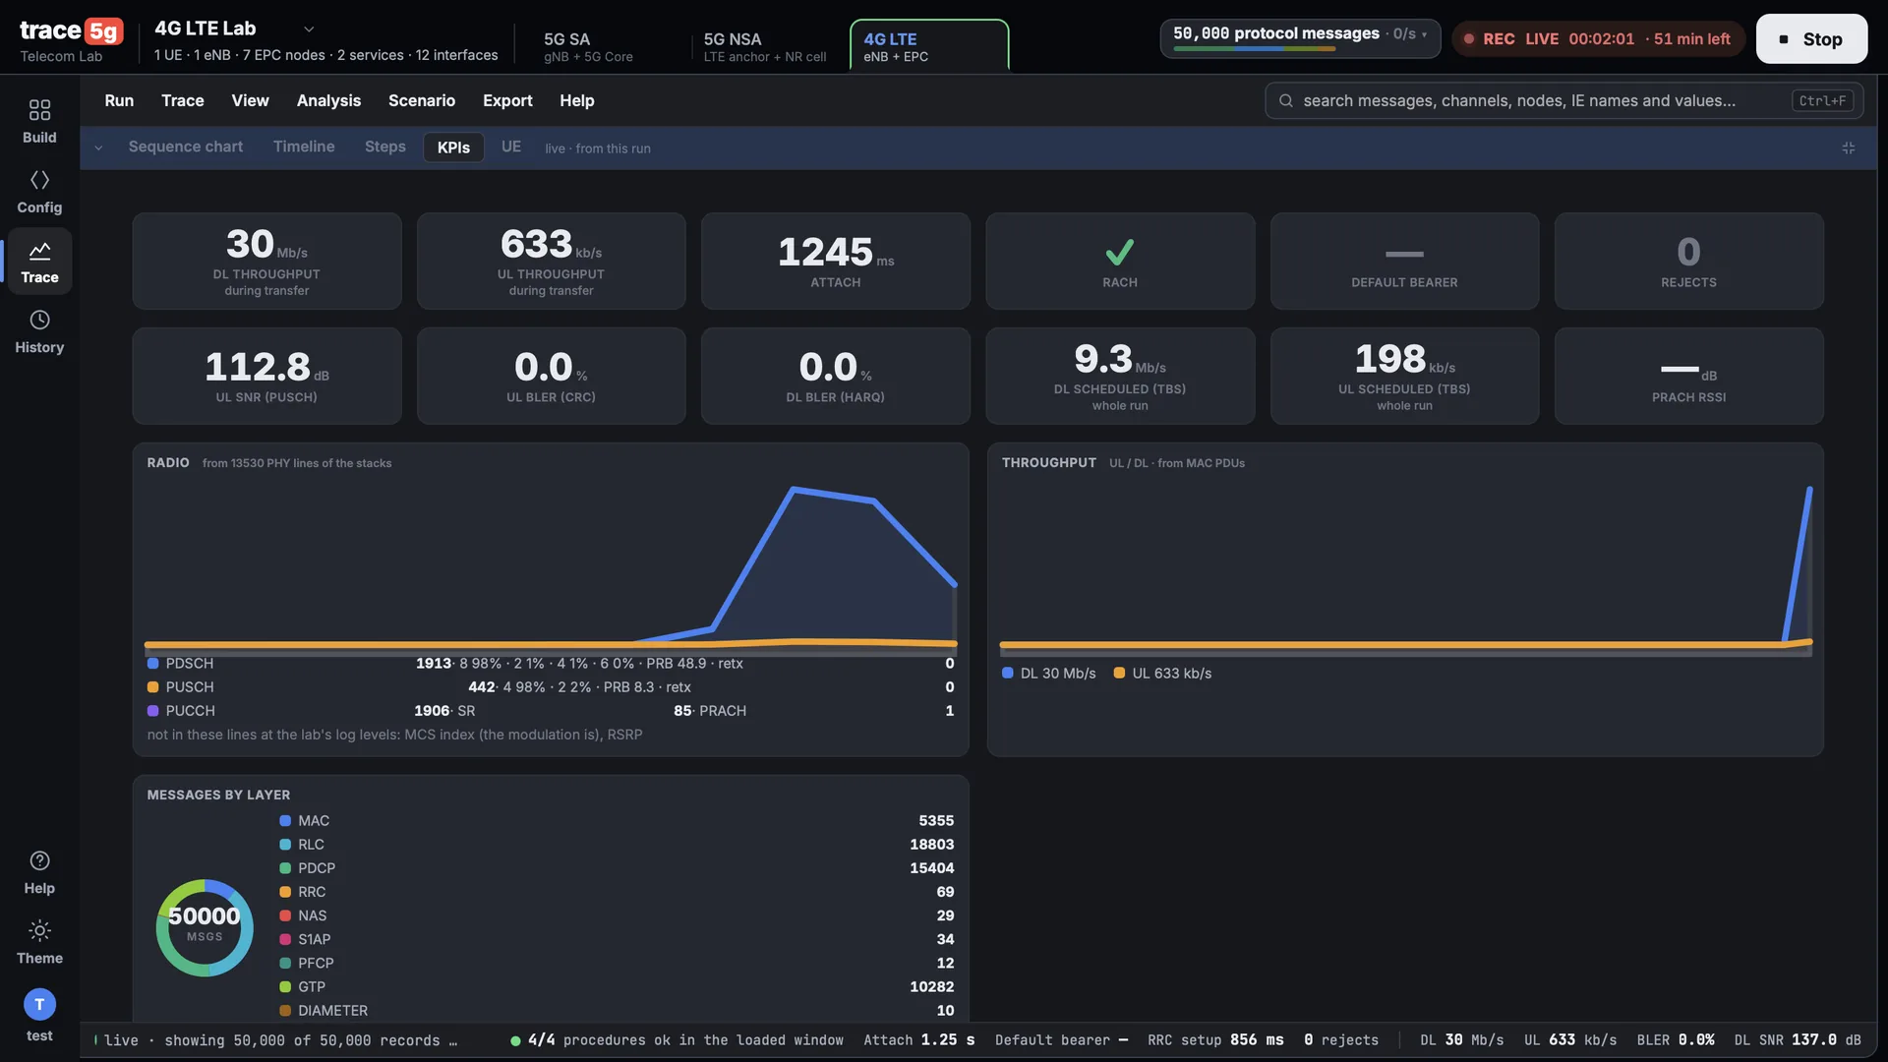Click the DL THROUGHPUT 30 Mb/s card
1888x1062 pixels.
pyautogui.click(x=266, y=262)
